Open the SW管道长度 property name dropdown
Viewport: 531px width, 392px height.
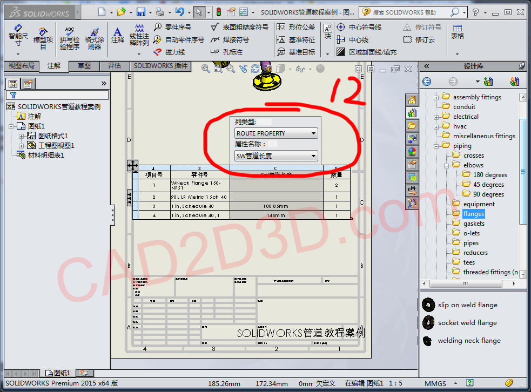click(276, 156)
